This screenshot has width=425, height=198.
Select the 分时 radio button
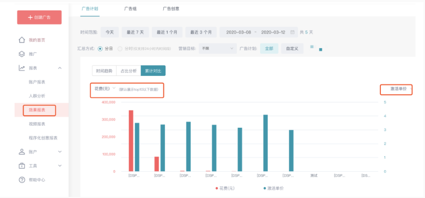click(120, 49)
